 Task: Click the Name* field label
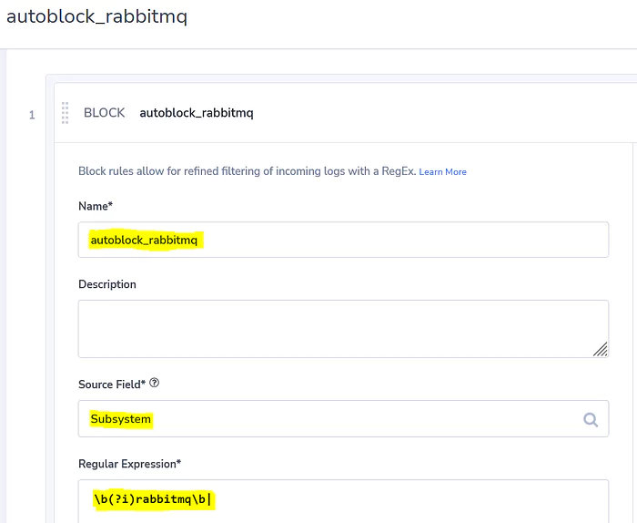[96, 206]
